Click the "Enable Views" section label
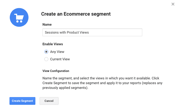 pos(53,44)
